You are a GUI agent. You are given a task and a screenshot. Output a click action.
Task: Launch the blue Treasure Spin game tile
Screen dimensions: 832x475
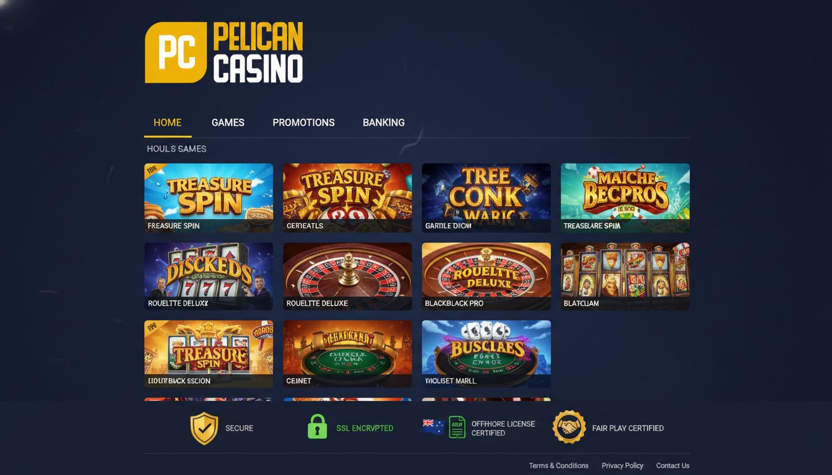(209, 198)
